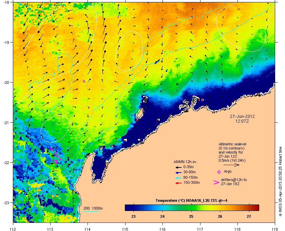285x231 pixels.
Task: Click the '(0.1m contours)' legend text
Action: tap(231, 148)
